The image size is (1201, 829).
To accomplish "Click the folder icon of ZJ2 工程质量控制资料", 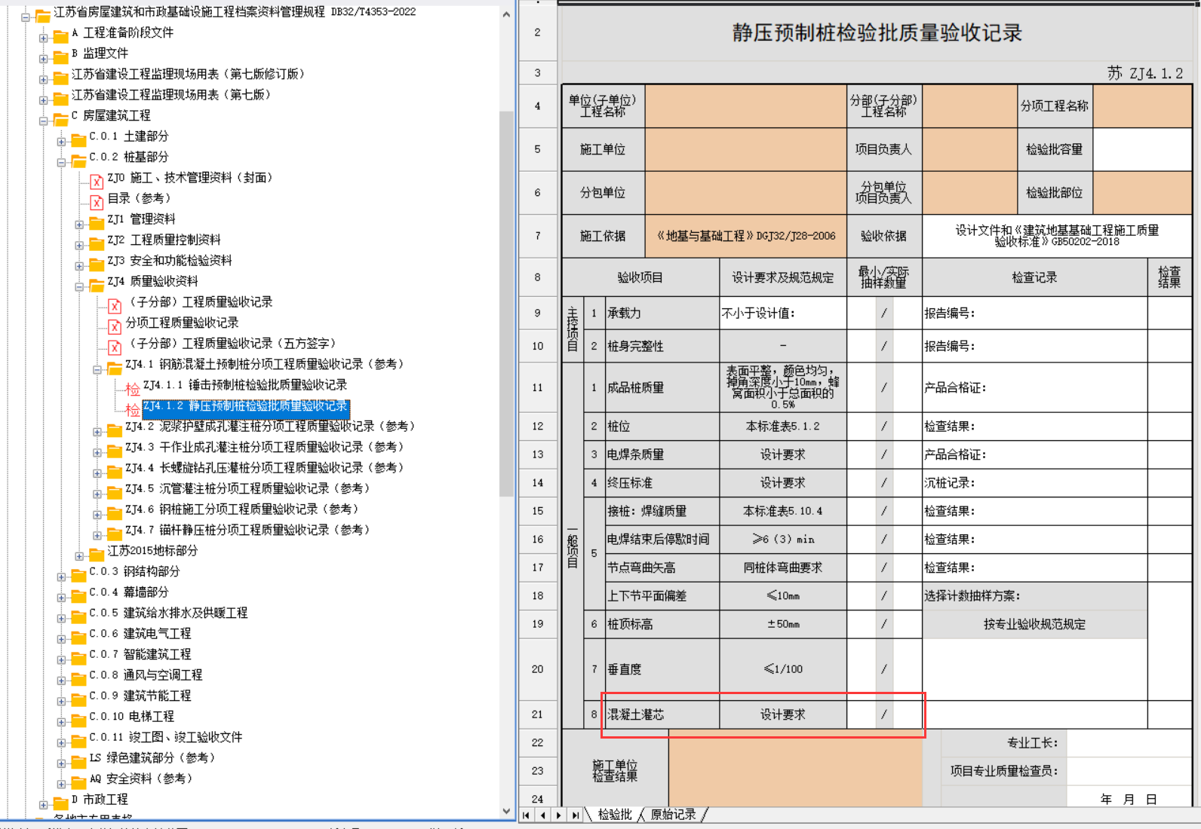I will (97, 243).
